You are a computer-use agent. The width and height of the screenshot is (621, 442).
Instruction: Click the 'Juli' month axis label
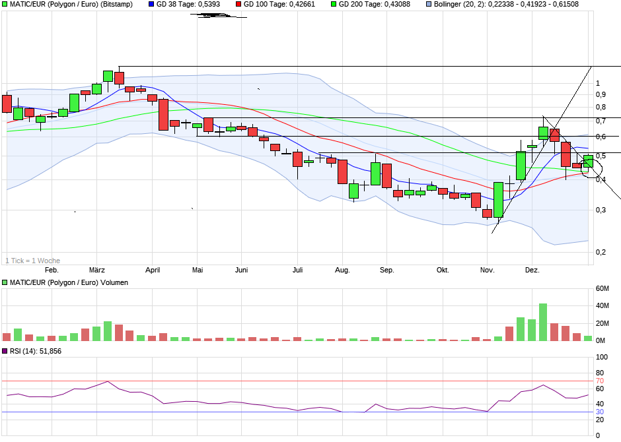(x=297, y=270)
